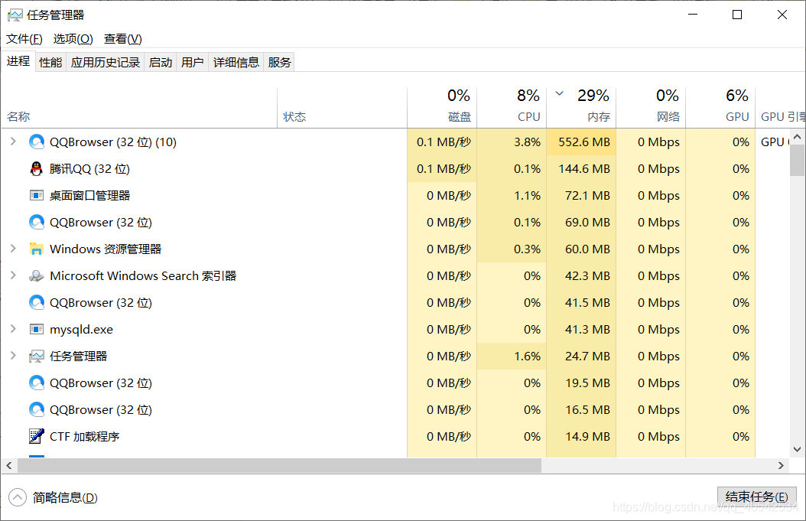The width and height of the screenshot is (806, 521).
Task: Click the 3.8% CPU cell
Action: [512, 142]
